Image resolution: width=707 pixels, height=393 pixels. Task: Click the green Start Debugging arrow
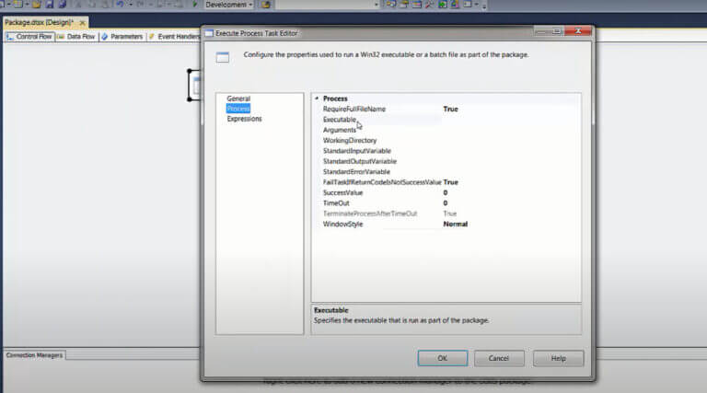click(x=195, y=5)
